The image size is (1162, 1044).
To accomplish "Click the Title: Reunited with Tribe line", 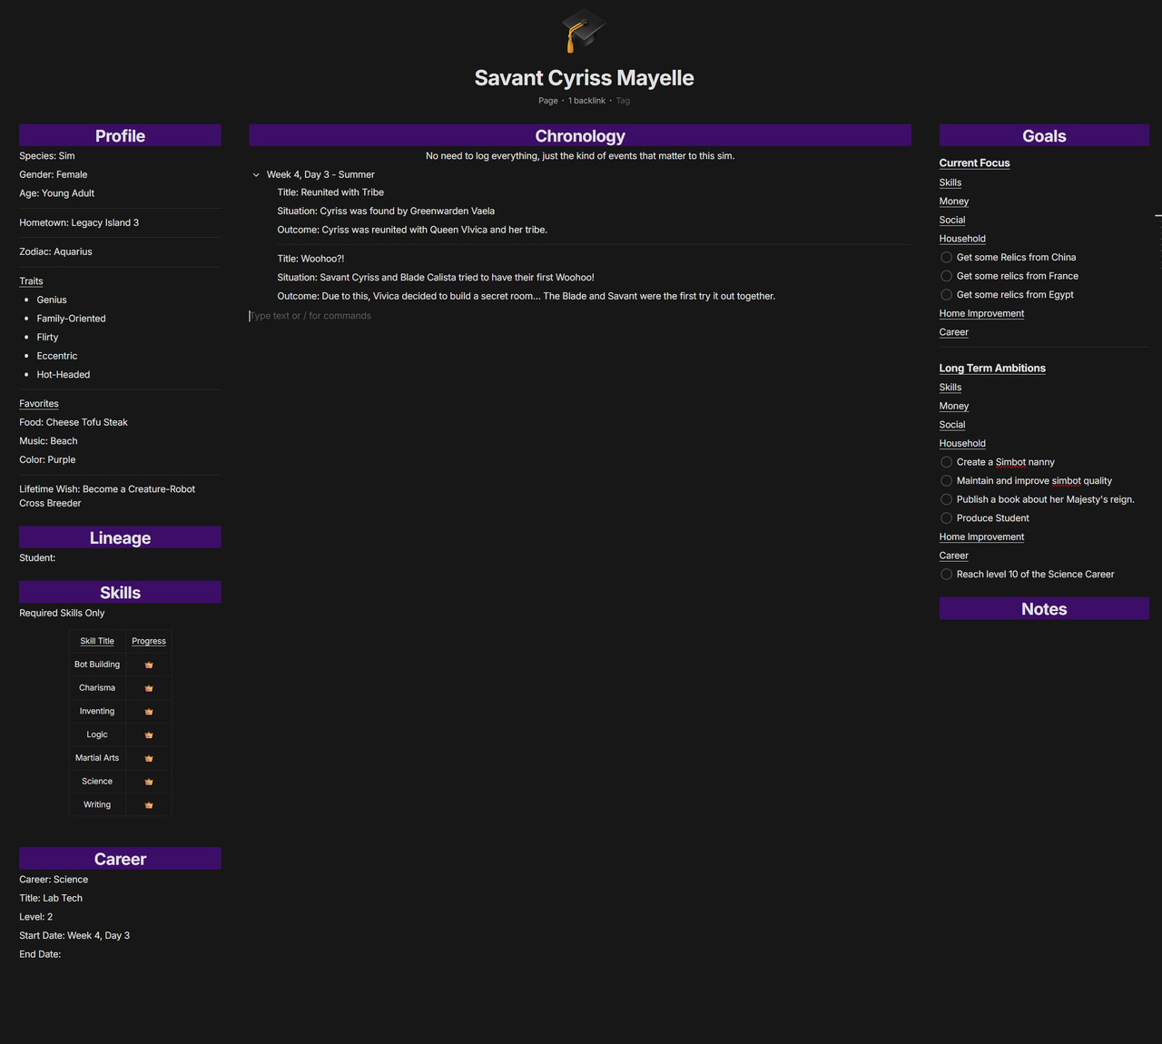I will tap(330, 192).
